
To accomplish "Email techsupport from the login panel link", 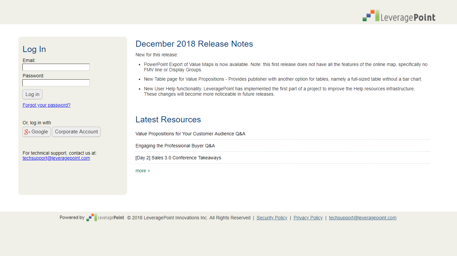I will point(56,158).
